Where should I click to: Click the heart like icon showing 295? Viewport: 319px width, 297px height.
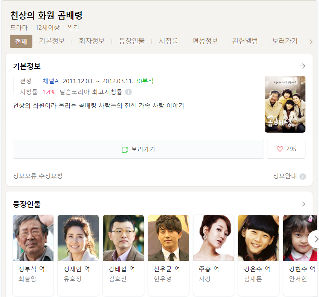(280, 149)
